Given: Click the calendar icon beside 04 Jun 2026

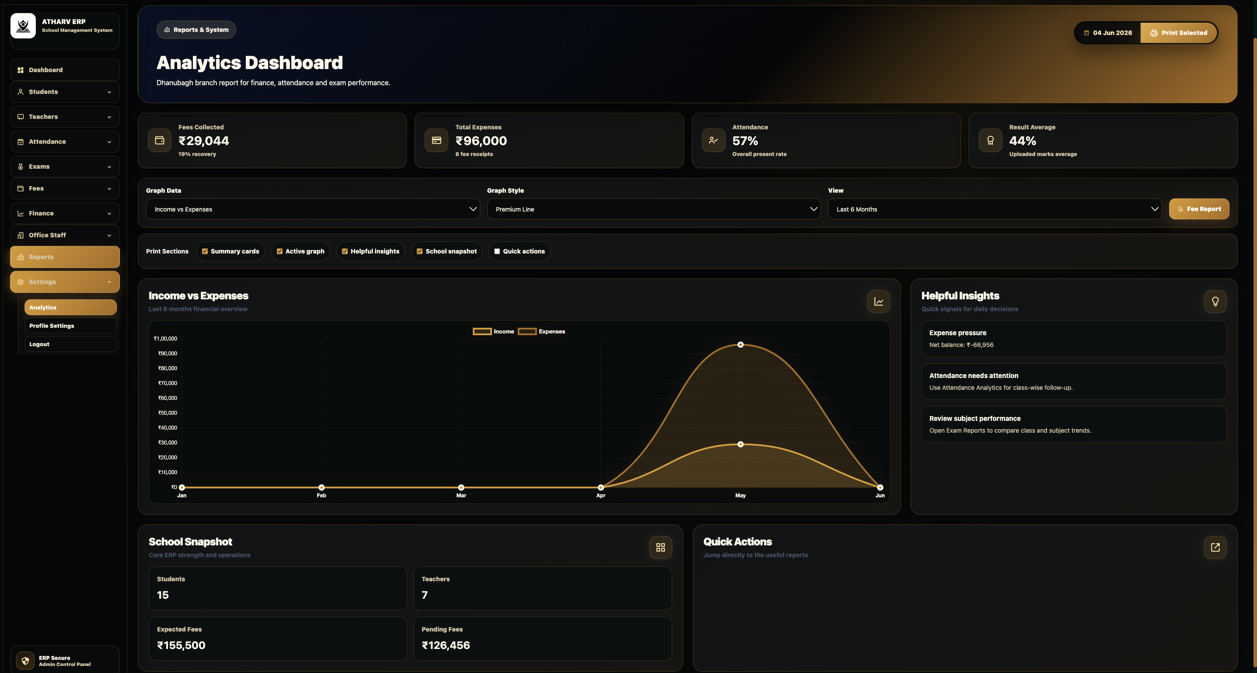Looking at the screenshot, I should (x=1086, y=33).
